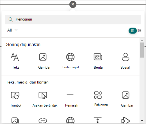Click the scrollbar down arrow
Screen dimensions: 146x124
[142, 121]
